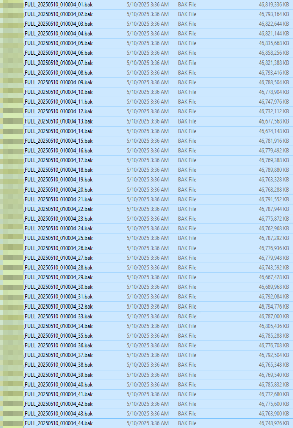Click file FULL_20250510_010004_30.bak
This screenshot has width=293, height=428.
(x=58, y=287)
